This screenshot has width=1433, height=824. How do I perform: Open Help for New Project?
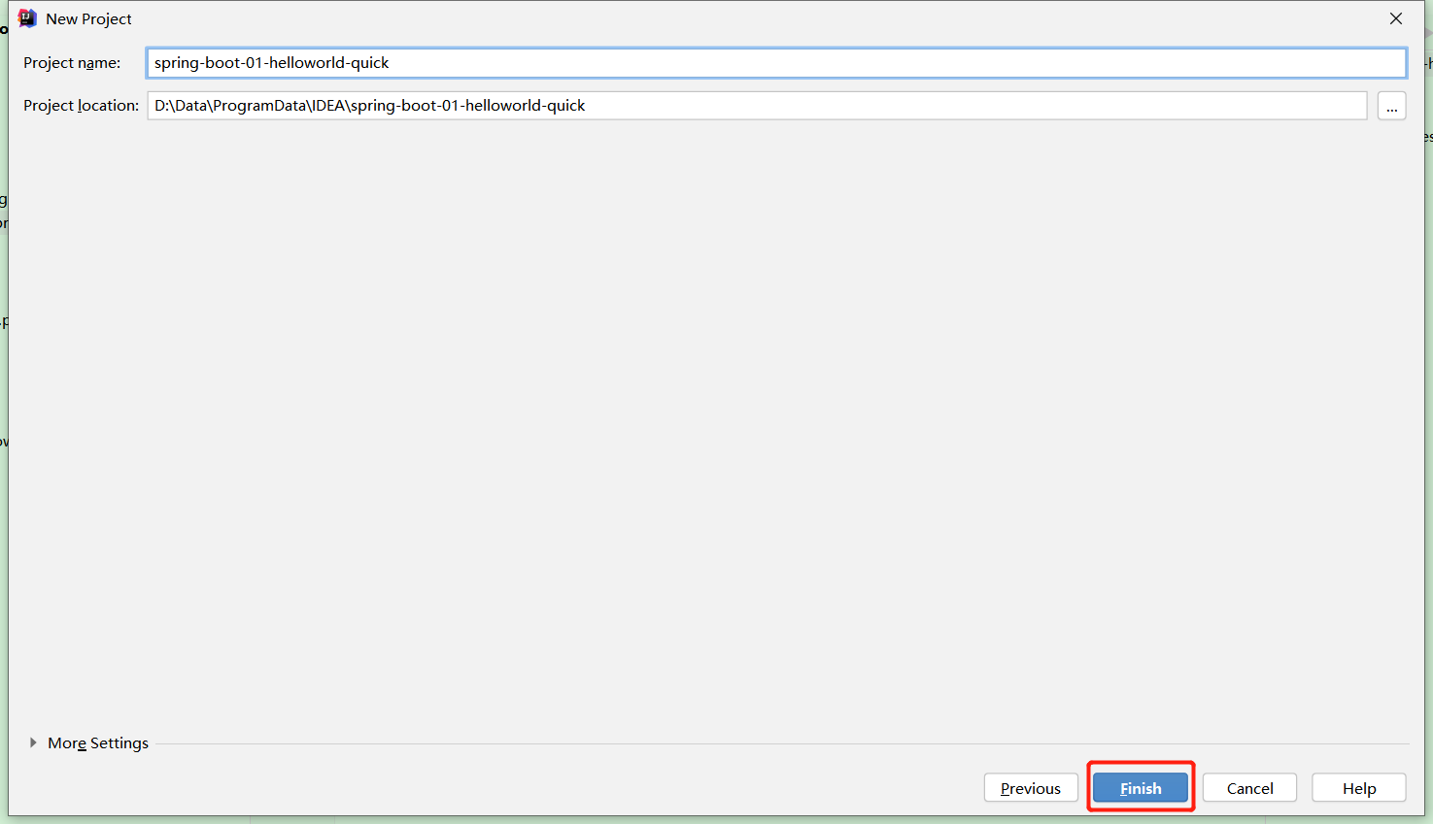point(1359,788)
